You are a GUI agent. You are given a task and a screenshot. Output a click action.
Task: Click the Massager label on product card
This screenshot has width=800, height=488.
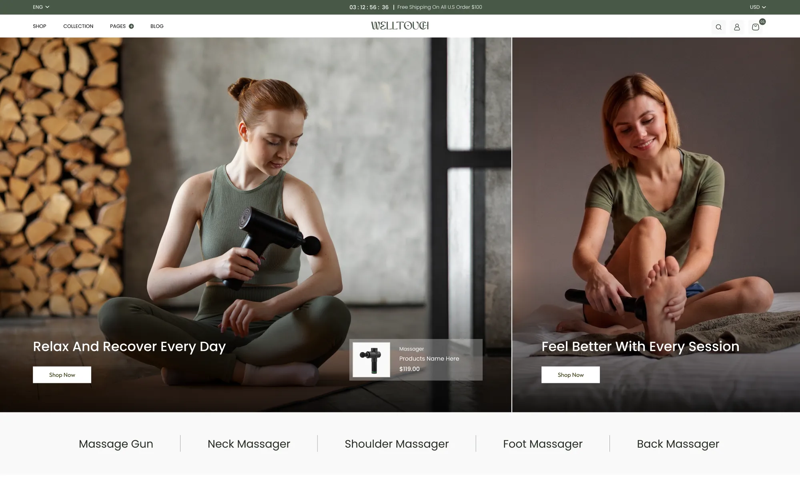[x=411, y=349]
